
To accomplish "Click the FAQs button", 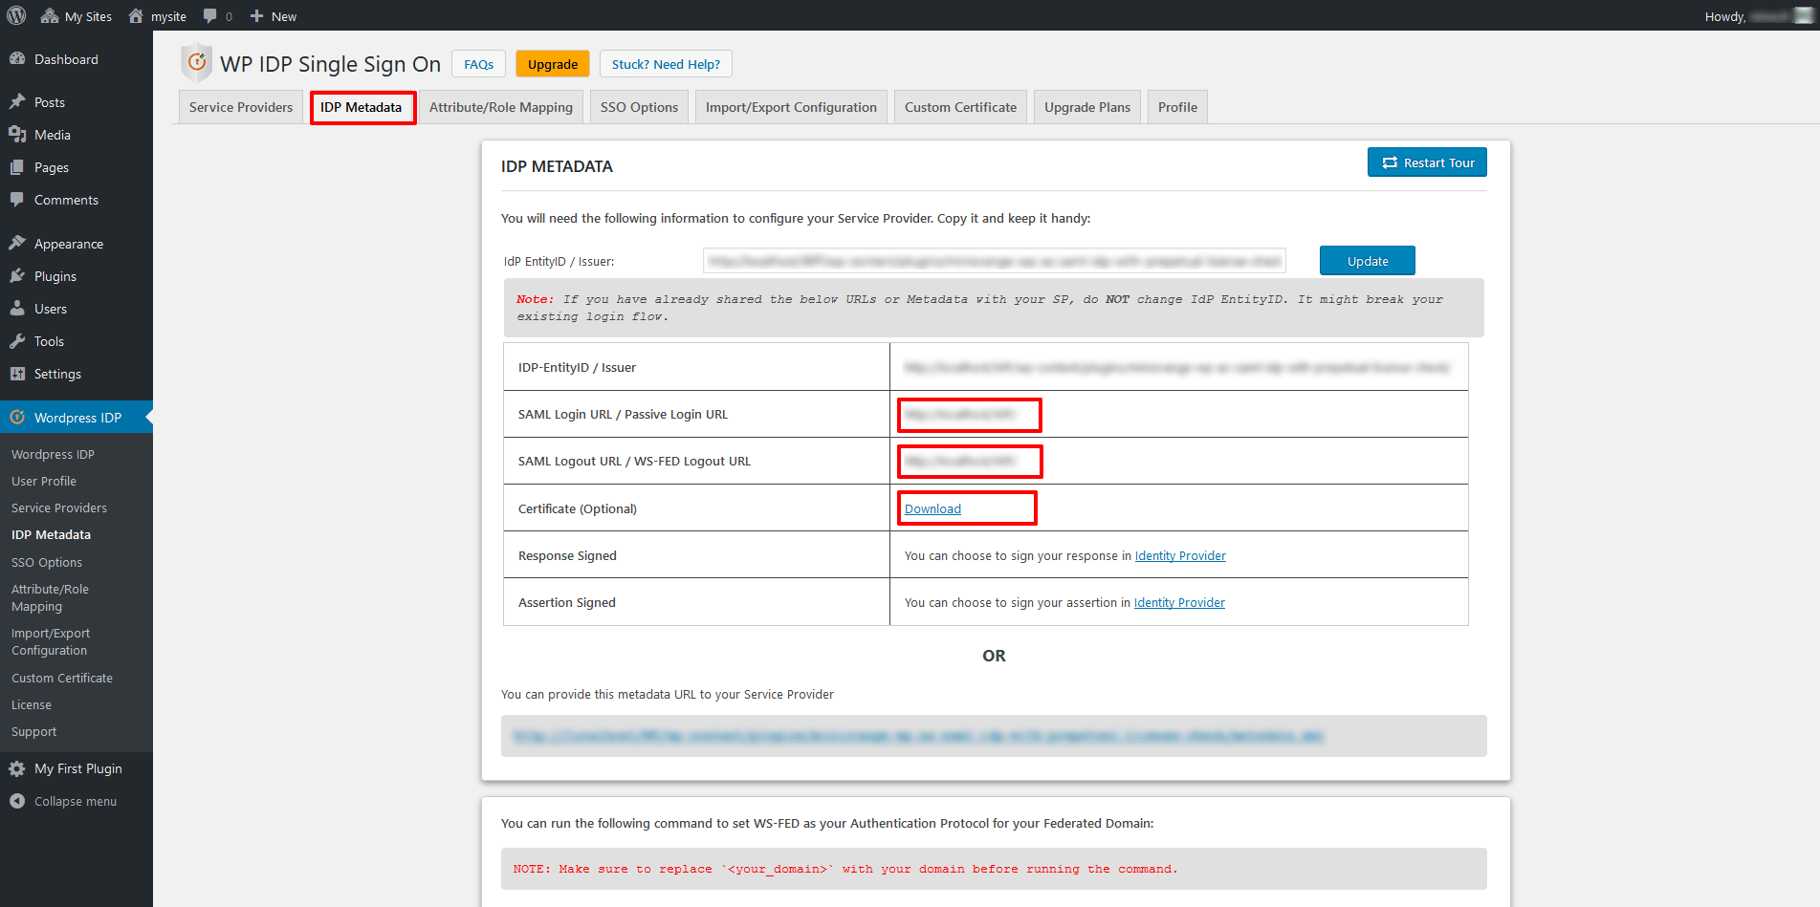I will click(478, 64).
